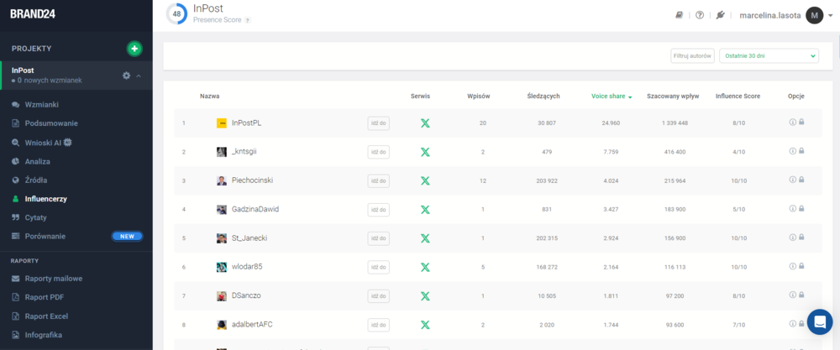Viewport: 840px width, 350px height.
Task: Click the info icon in _kntsgii row
Action: tap(793, 151)
